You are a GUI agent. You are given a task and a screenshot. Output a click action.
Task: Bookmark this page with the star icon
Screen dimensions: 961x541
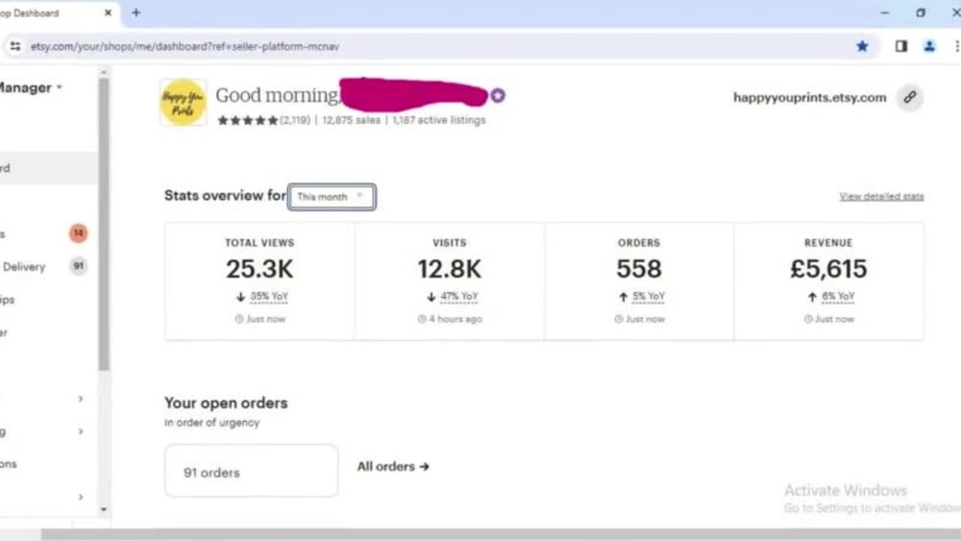point(862,46)
